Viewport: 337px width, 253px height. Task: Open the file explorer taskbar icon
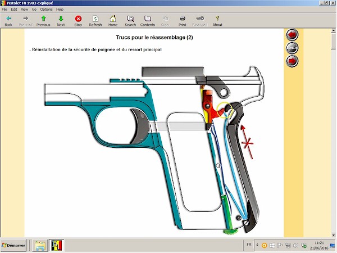tap(40, 246)
